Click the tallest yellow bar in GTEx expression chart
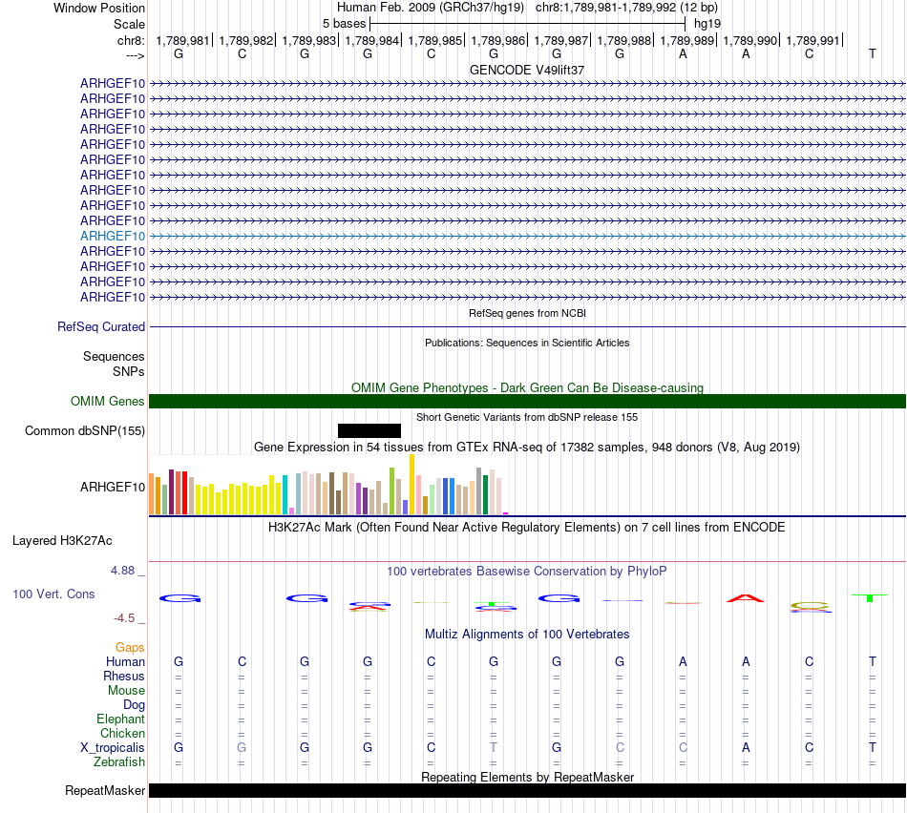907x813 pixels. click(x=411, y=485)
